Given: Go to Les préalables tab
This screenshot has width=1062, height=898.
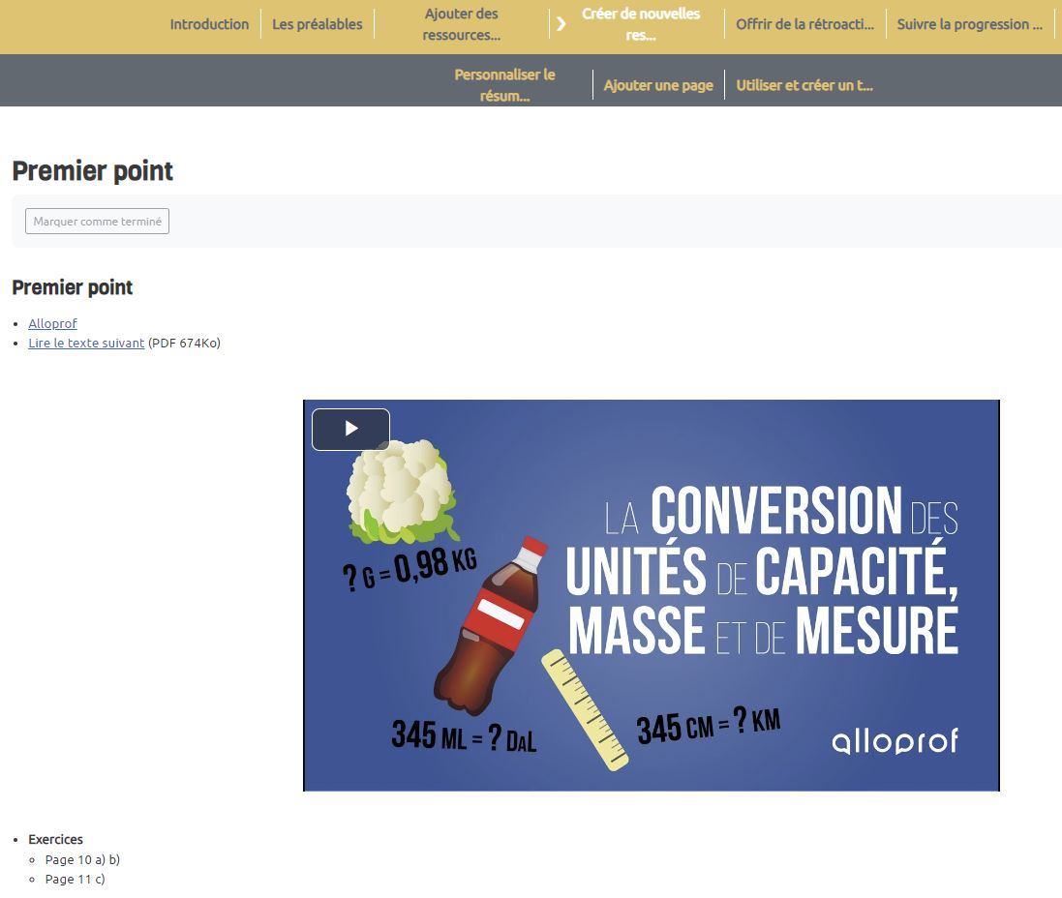Looking at the screenshot, I should click(x=317, y=24).
